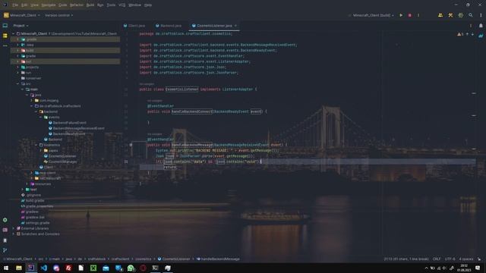
Task: Collapse the main folder node
Action: pos(22,89)
